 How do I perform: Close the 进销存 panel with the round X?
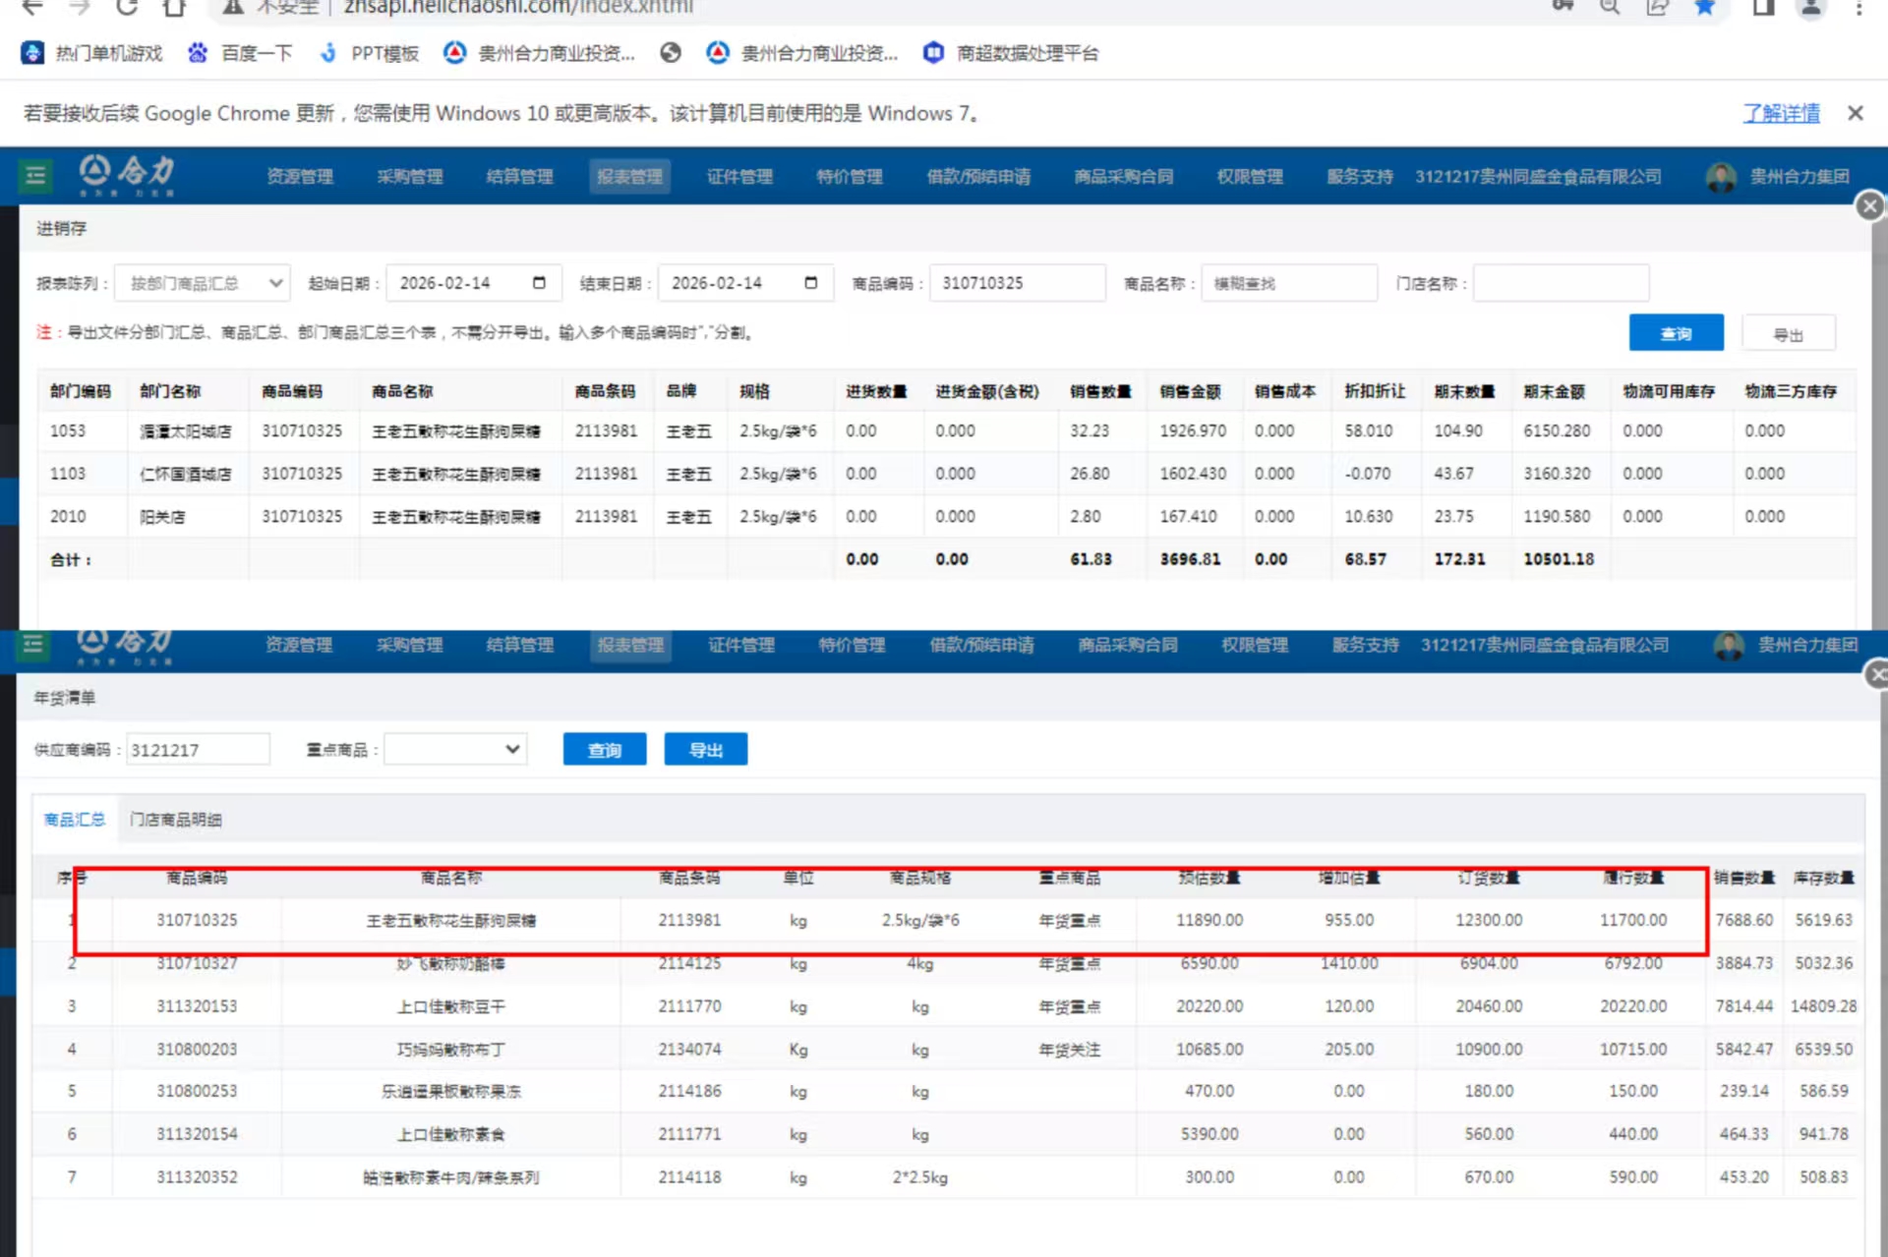click(x=1869, y=205)
